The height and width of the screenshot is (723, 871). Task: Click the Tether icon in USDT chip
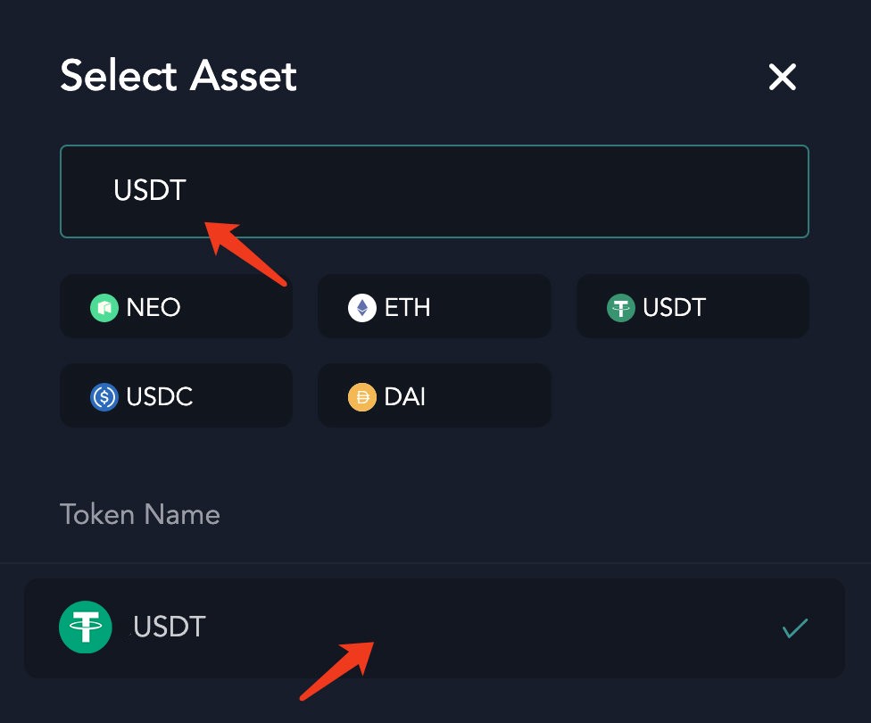coord(620,307)
